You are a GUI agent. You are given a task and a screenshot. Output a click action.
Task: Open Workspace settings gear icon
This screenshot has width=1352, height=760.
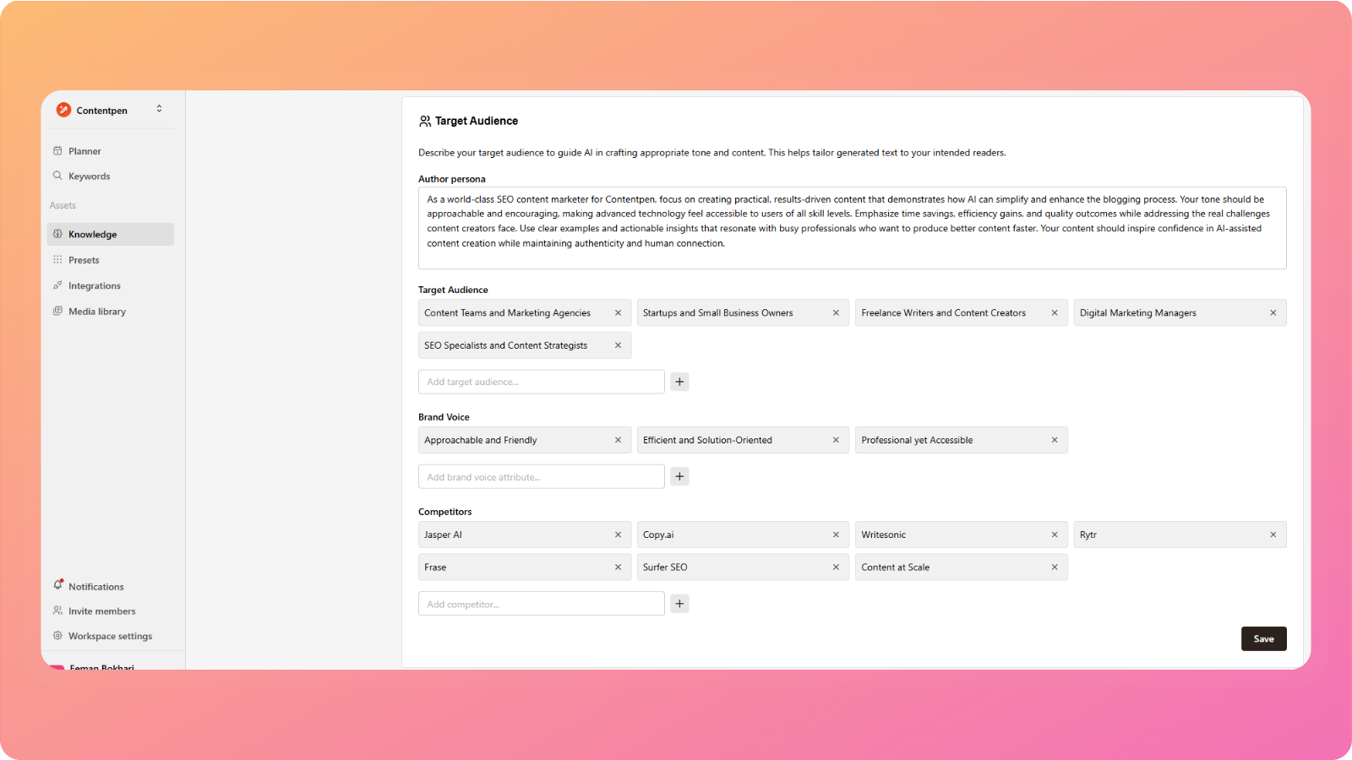pyautogui.click(x=57, y=636)
